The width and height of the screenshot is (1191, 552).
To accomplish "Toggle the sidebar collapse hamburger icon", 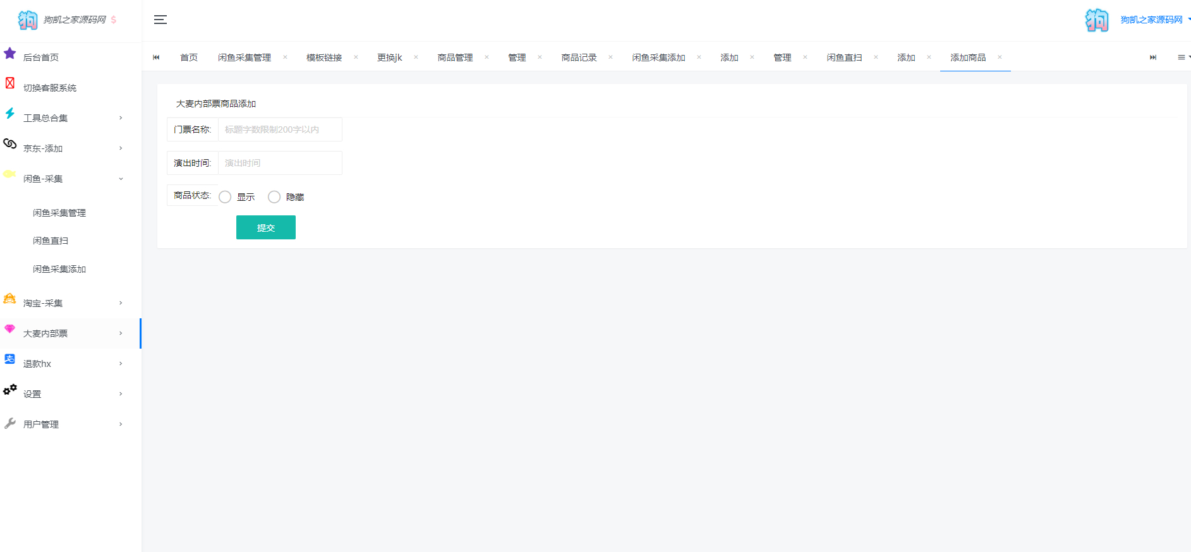I will (x=160, y=20).
